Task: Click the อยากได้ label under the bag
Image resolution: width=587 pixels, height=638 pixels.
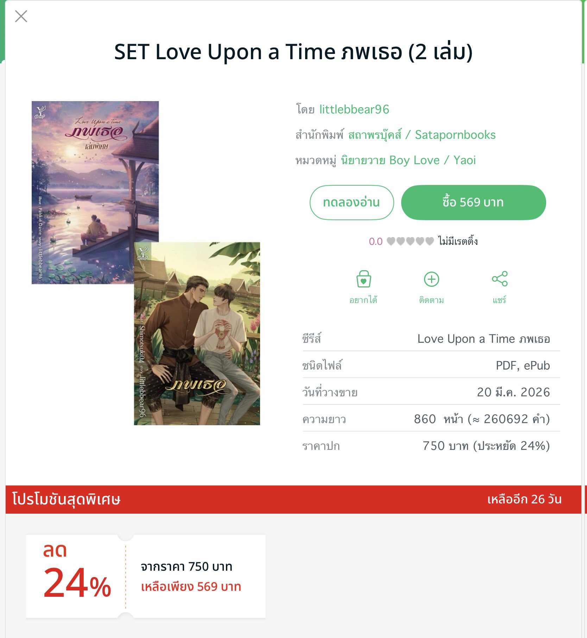Action: coord(363,300)
